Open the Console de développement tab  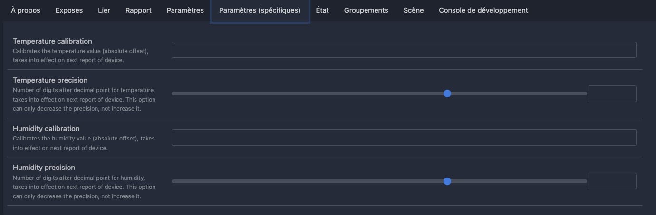[x=483, y=10]
